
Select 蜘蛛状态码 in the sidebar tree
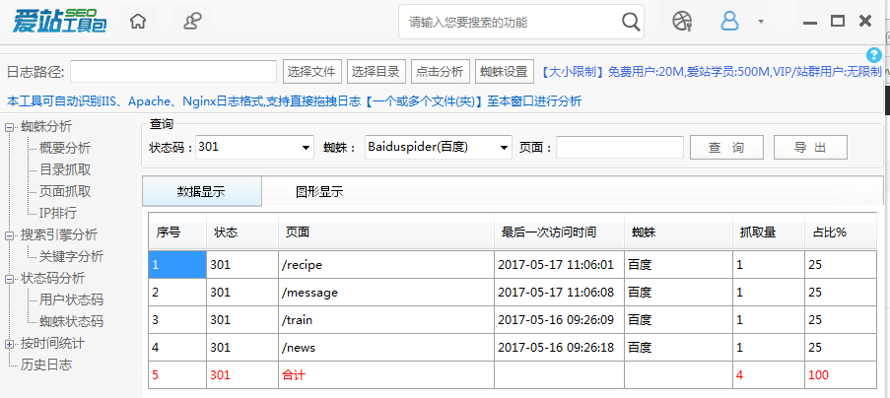pos(71,322)
